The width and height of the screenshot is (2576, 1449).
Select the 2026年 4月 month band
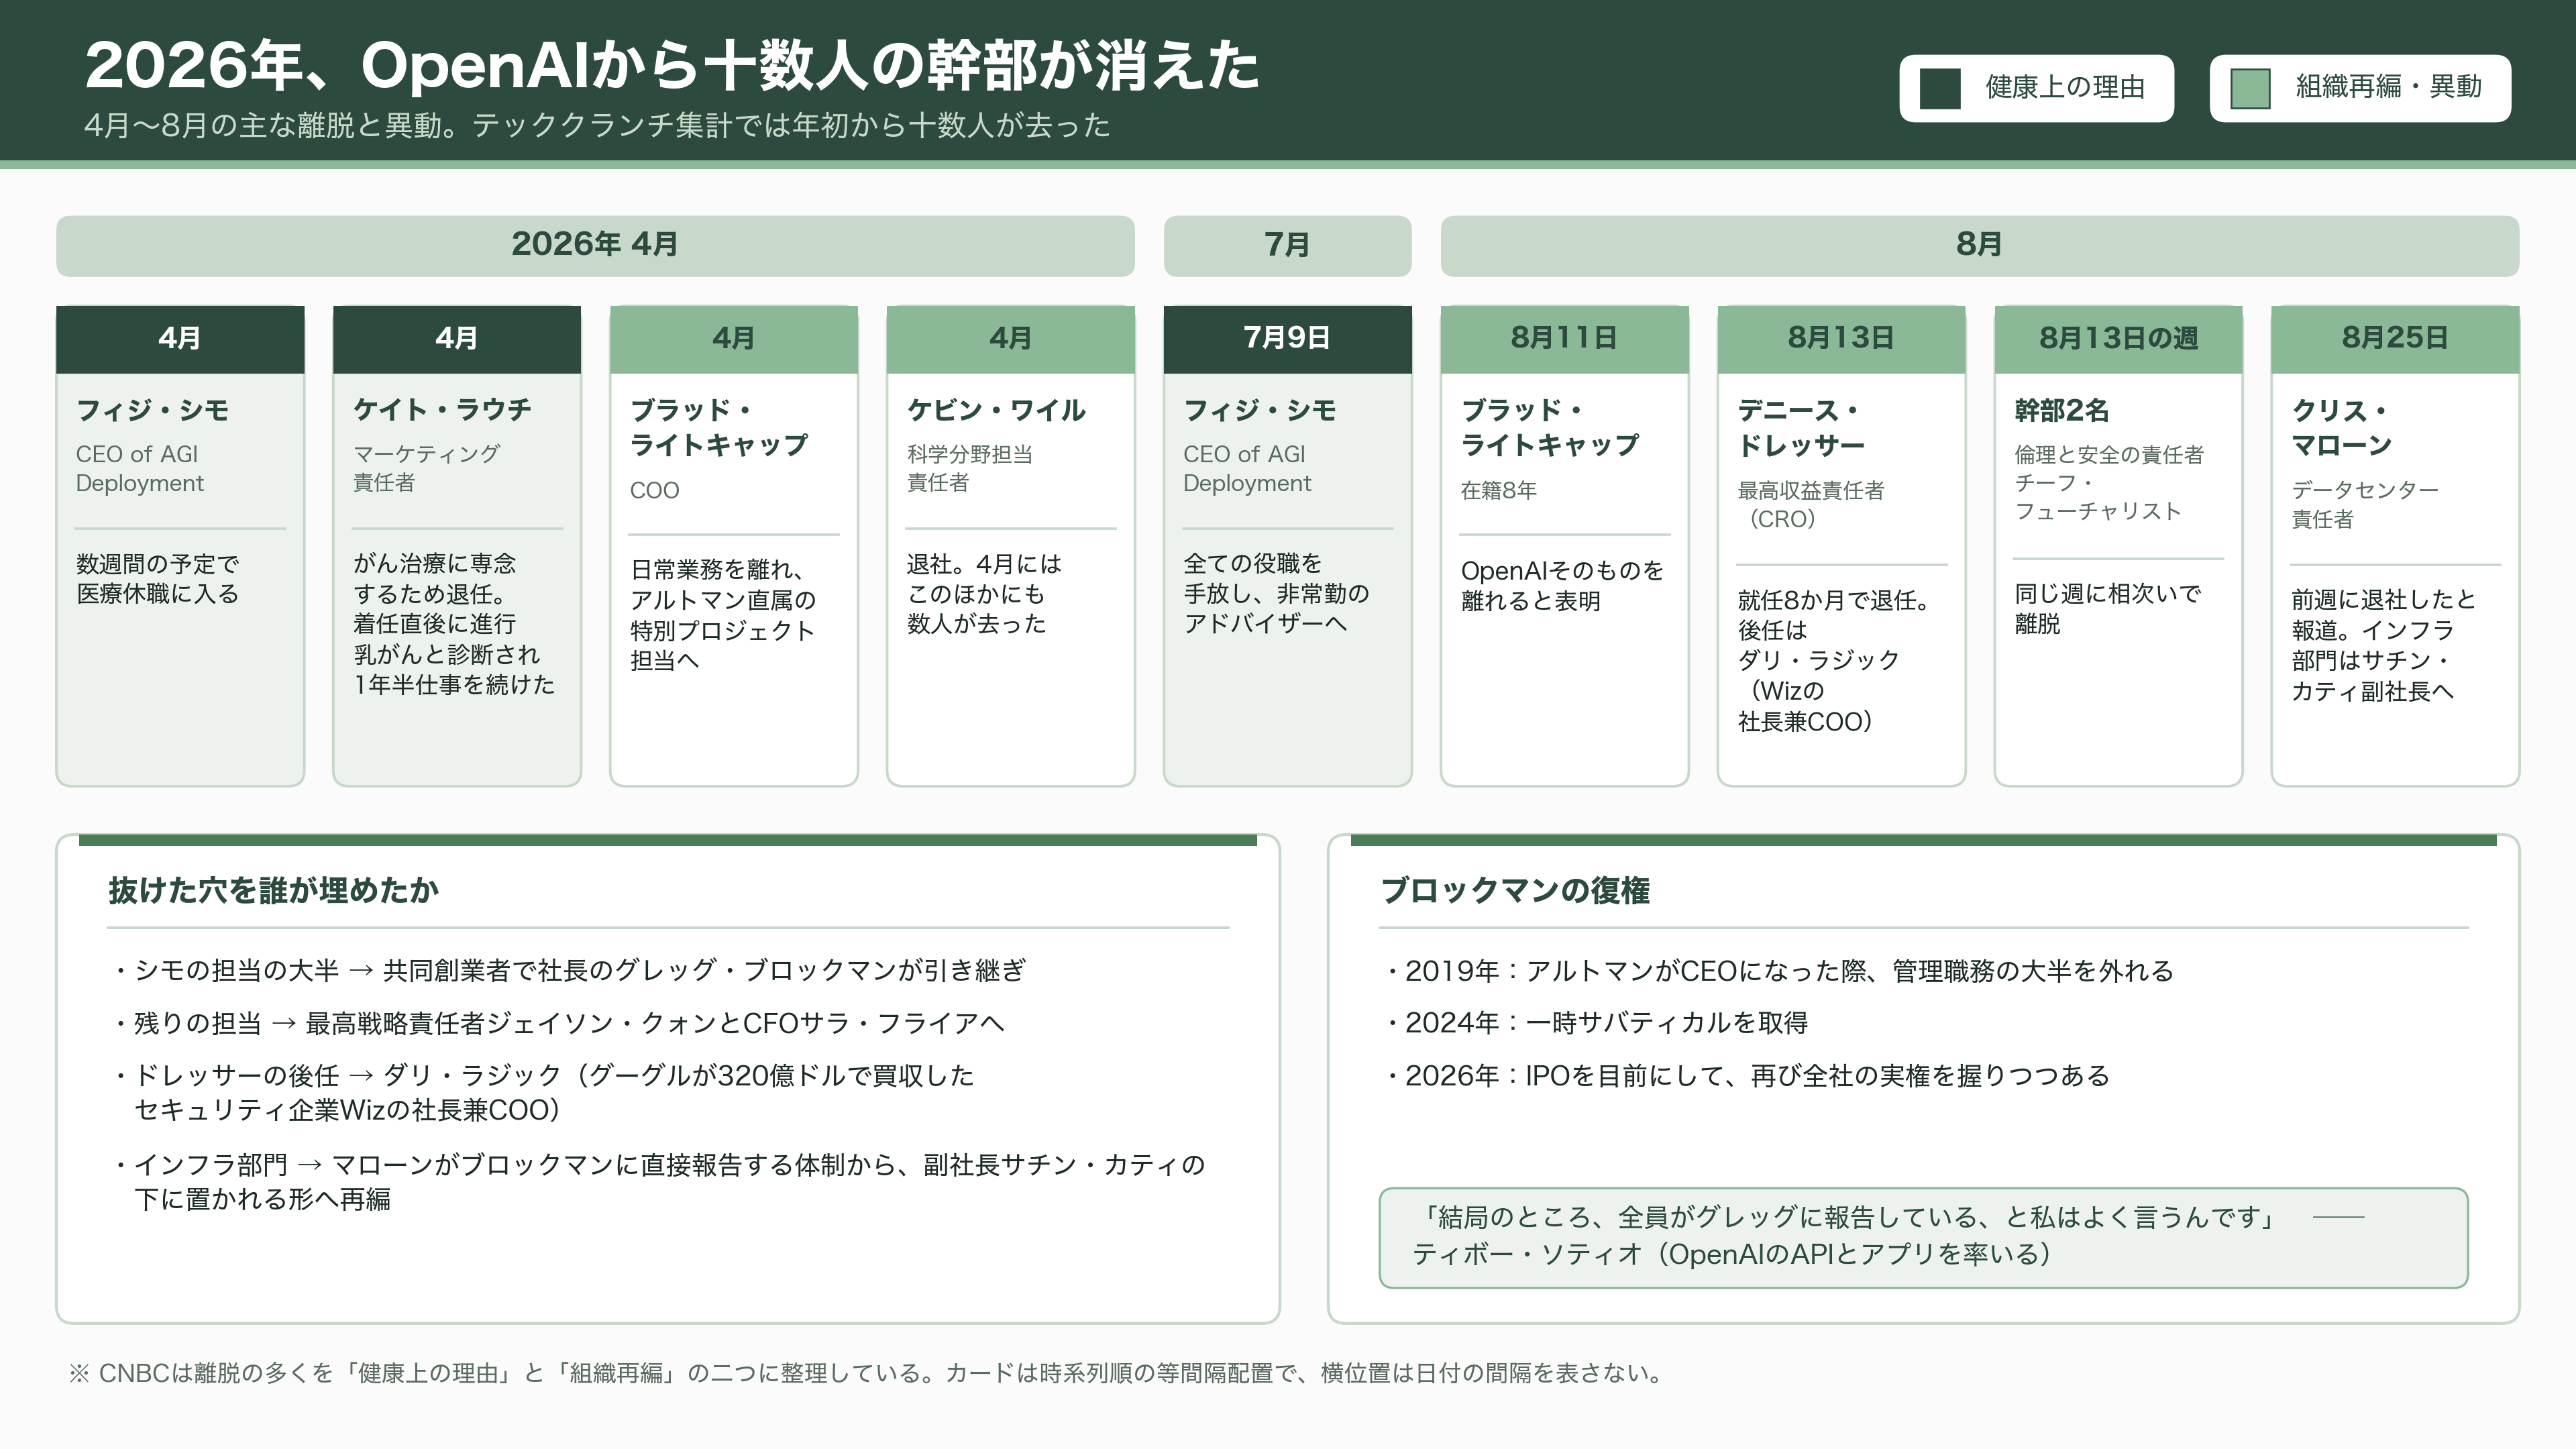[x=595, y=245]
